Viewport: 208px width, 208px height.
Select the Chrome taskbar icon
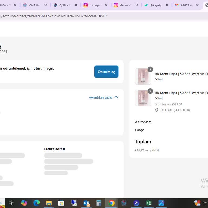pyautogui.click(x=111, y=203)
